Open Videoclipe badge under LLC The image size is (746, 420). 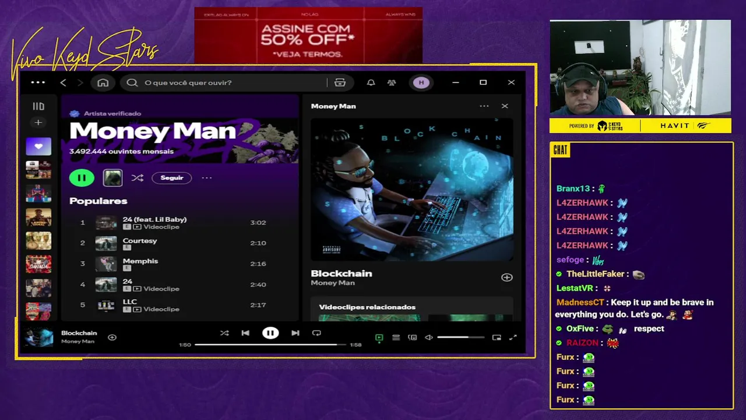tap(156, 309)
